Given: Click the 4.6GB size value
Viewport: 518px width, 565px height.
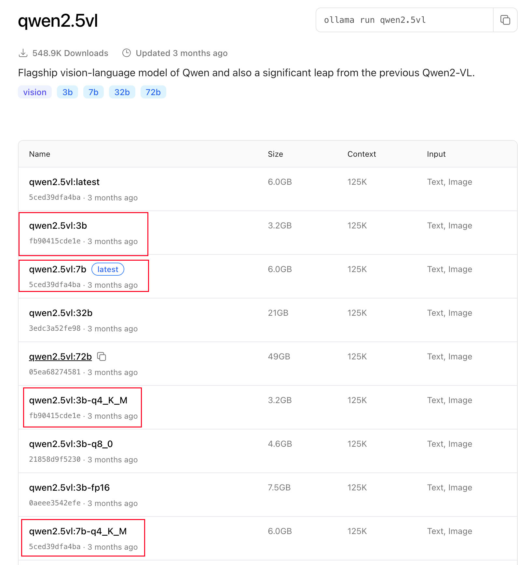Looking at the screenshot, I should (x=280, y=444).
